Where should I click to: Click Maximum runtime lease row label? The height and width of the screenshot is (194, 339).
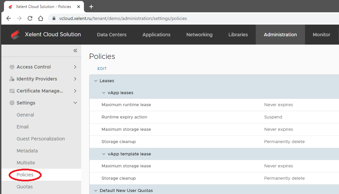coord(126,104)
